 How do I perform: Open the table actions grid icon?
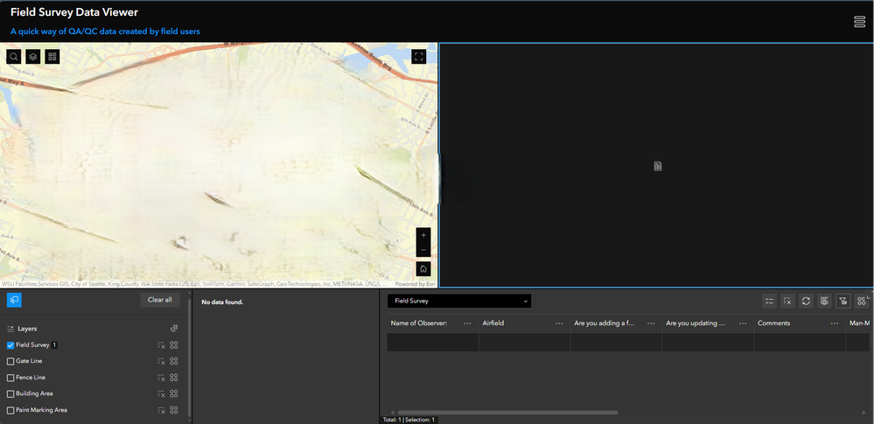coord(861,301)
